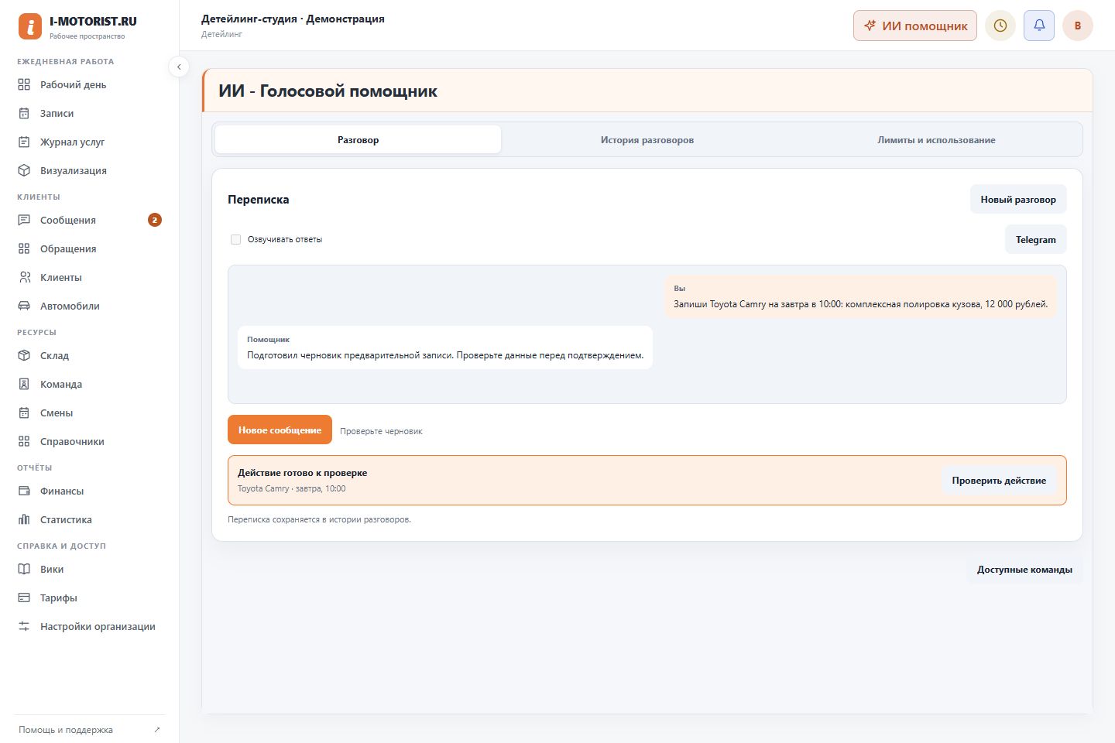The height and width of the screenshot is (743, 1115).
Task: Click the ИИ помощник button
Action: click(x=915, y=26)
